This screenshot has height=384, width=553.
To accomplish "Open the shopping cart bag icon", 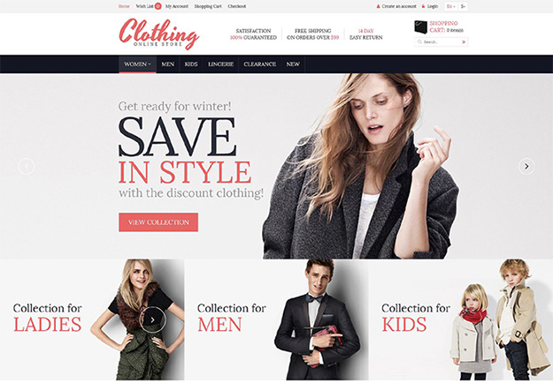I will [x=420, y=27].
